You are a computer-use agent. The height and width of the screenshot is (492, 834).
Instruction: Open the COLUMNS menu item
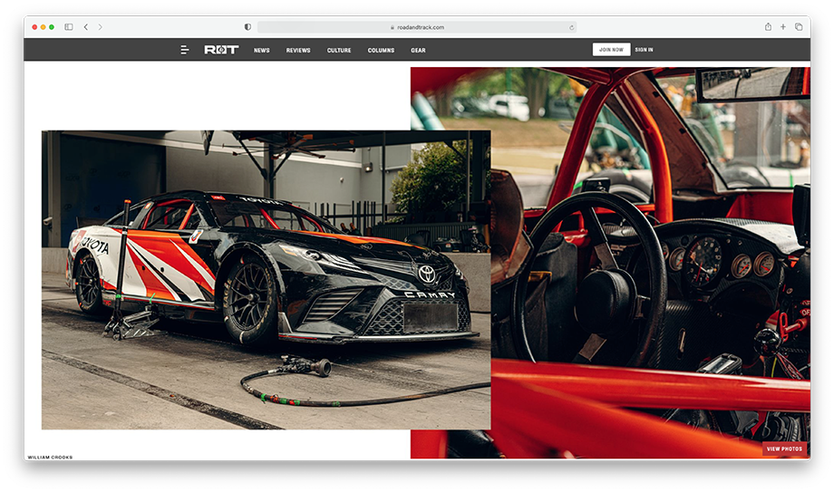[381, 51]
